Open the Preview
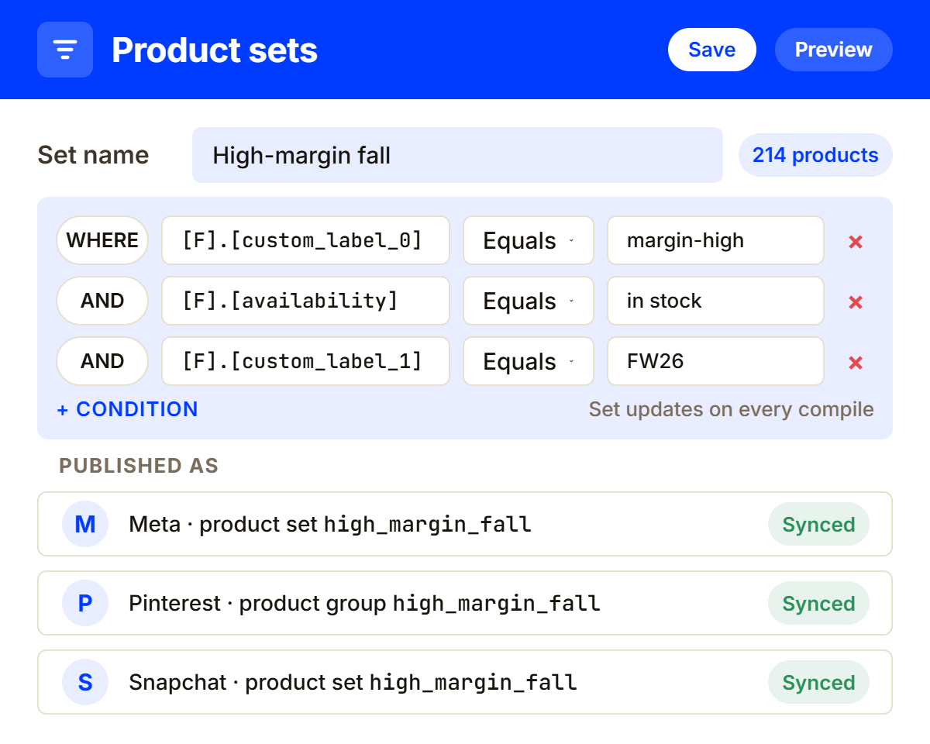 [x=834, y=50]
